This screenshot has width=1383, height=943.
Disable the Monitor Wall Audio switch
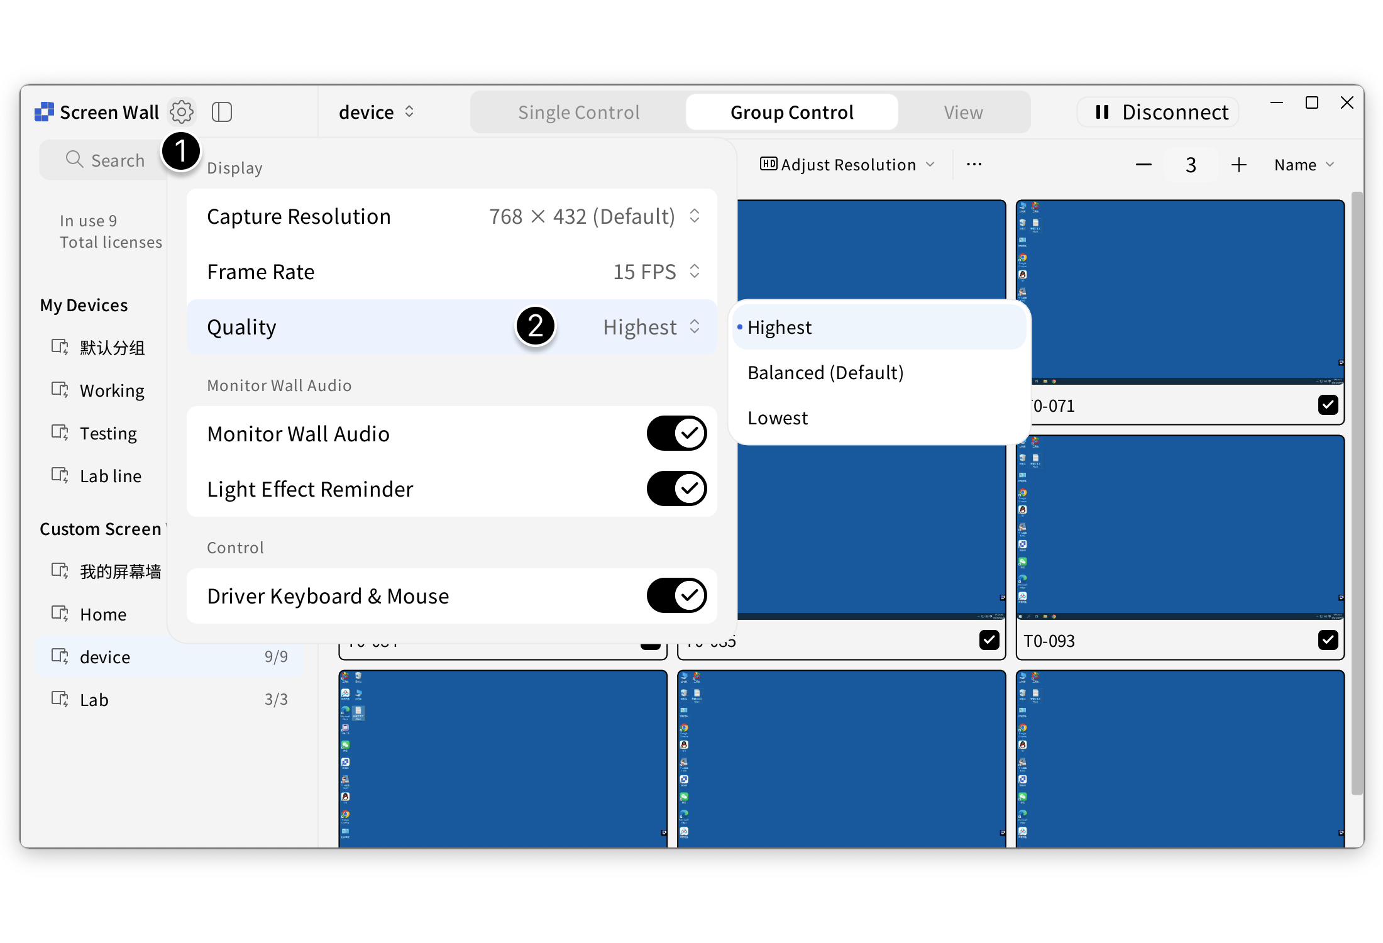(x=676, y=433)
